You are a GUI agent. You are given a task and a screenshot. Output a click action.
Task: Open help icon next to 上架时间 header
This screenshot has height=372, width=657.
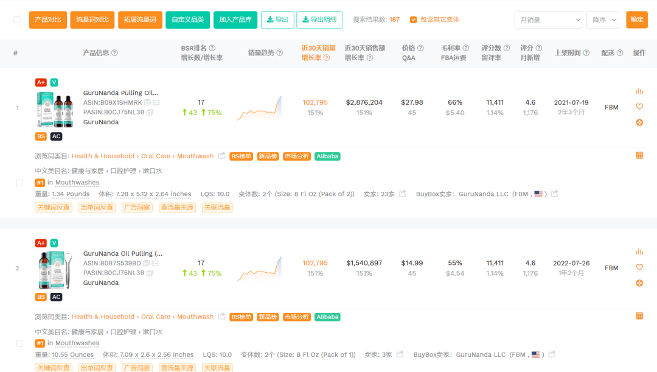pyautogui.click(x=586, y=53)
